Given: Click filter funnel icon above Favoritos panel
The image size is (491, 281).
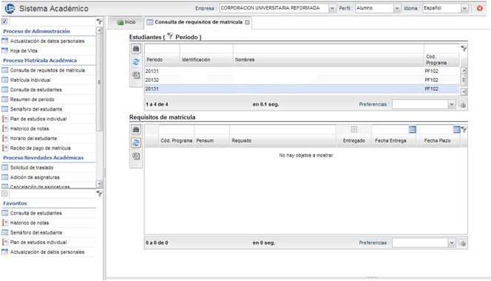Looking at the screenshot, I should [x=99, y=193].
